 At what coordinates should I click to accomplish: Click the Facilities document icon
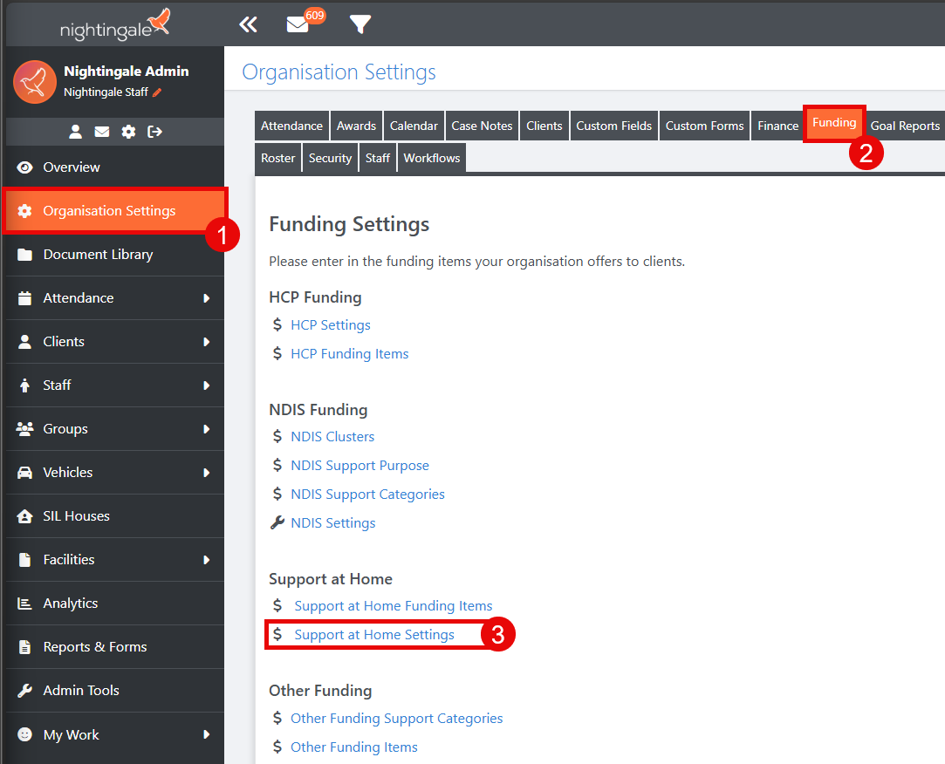[24, 560]
